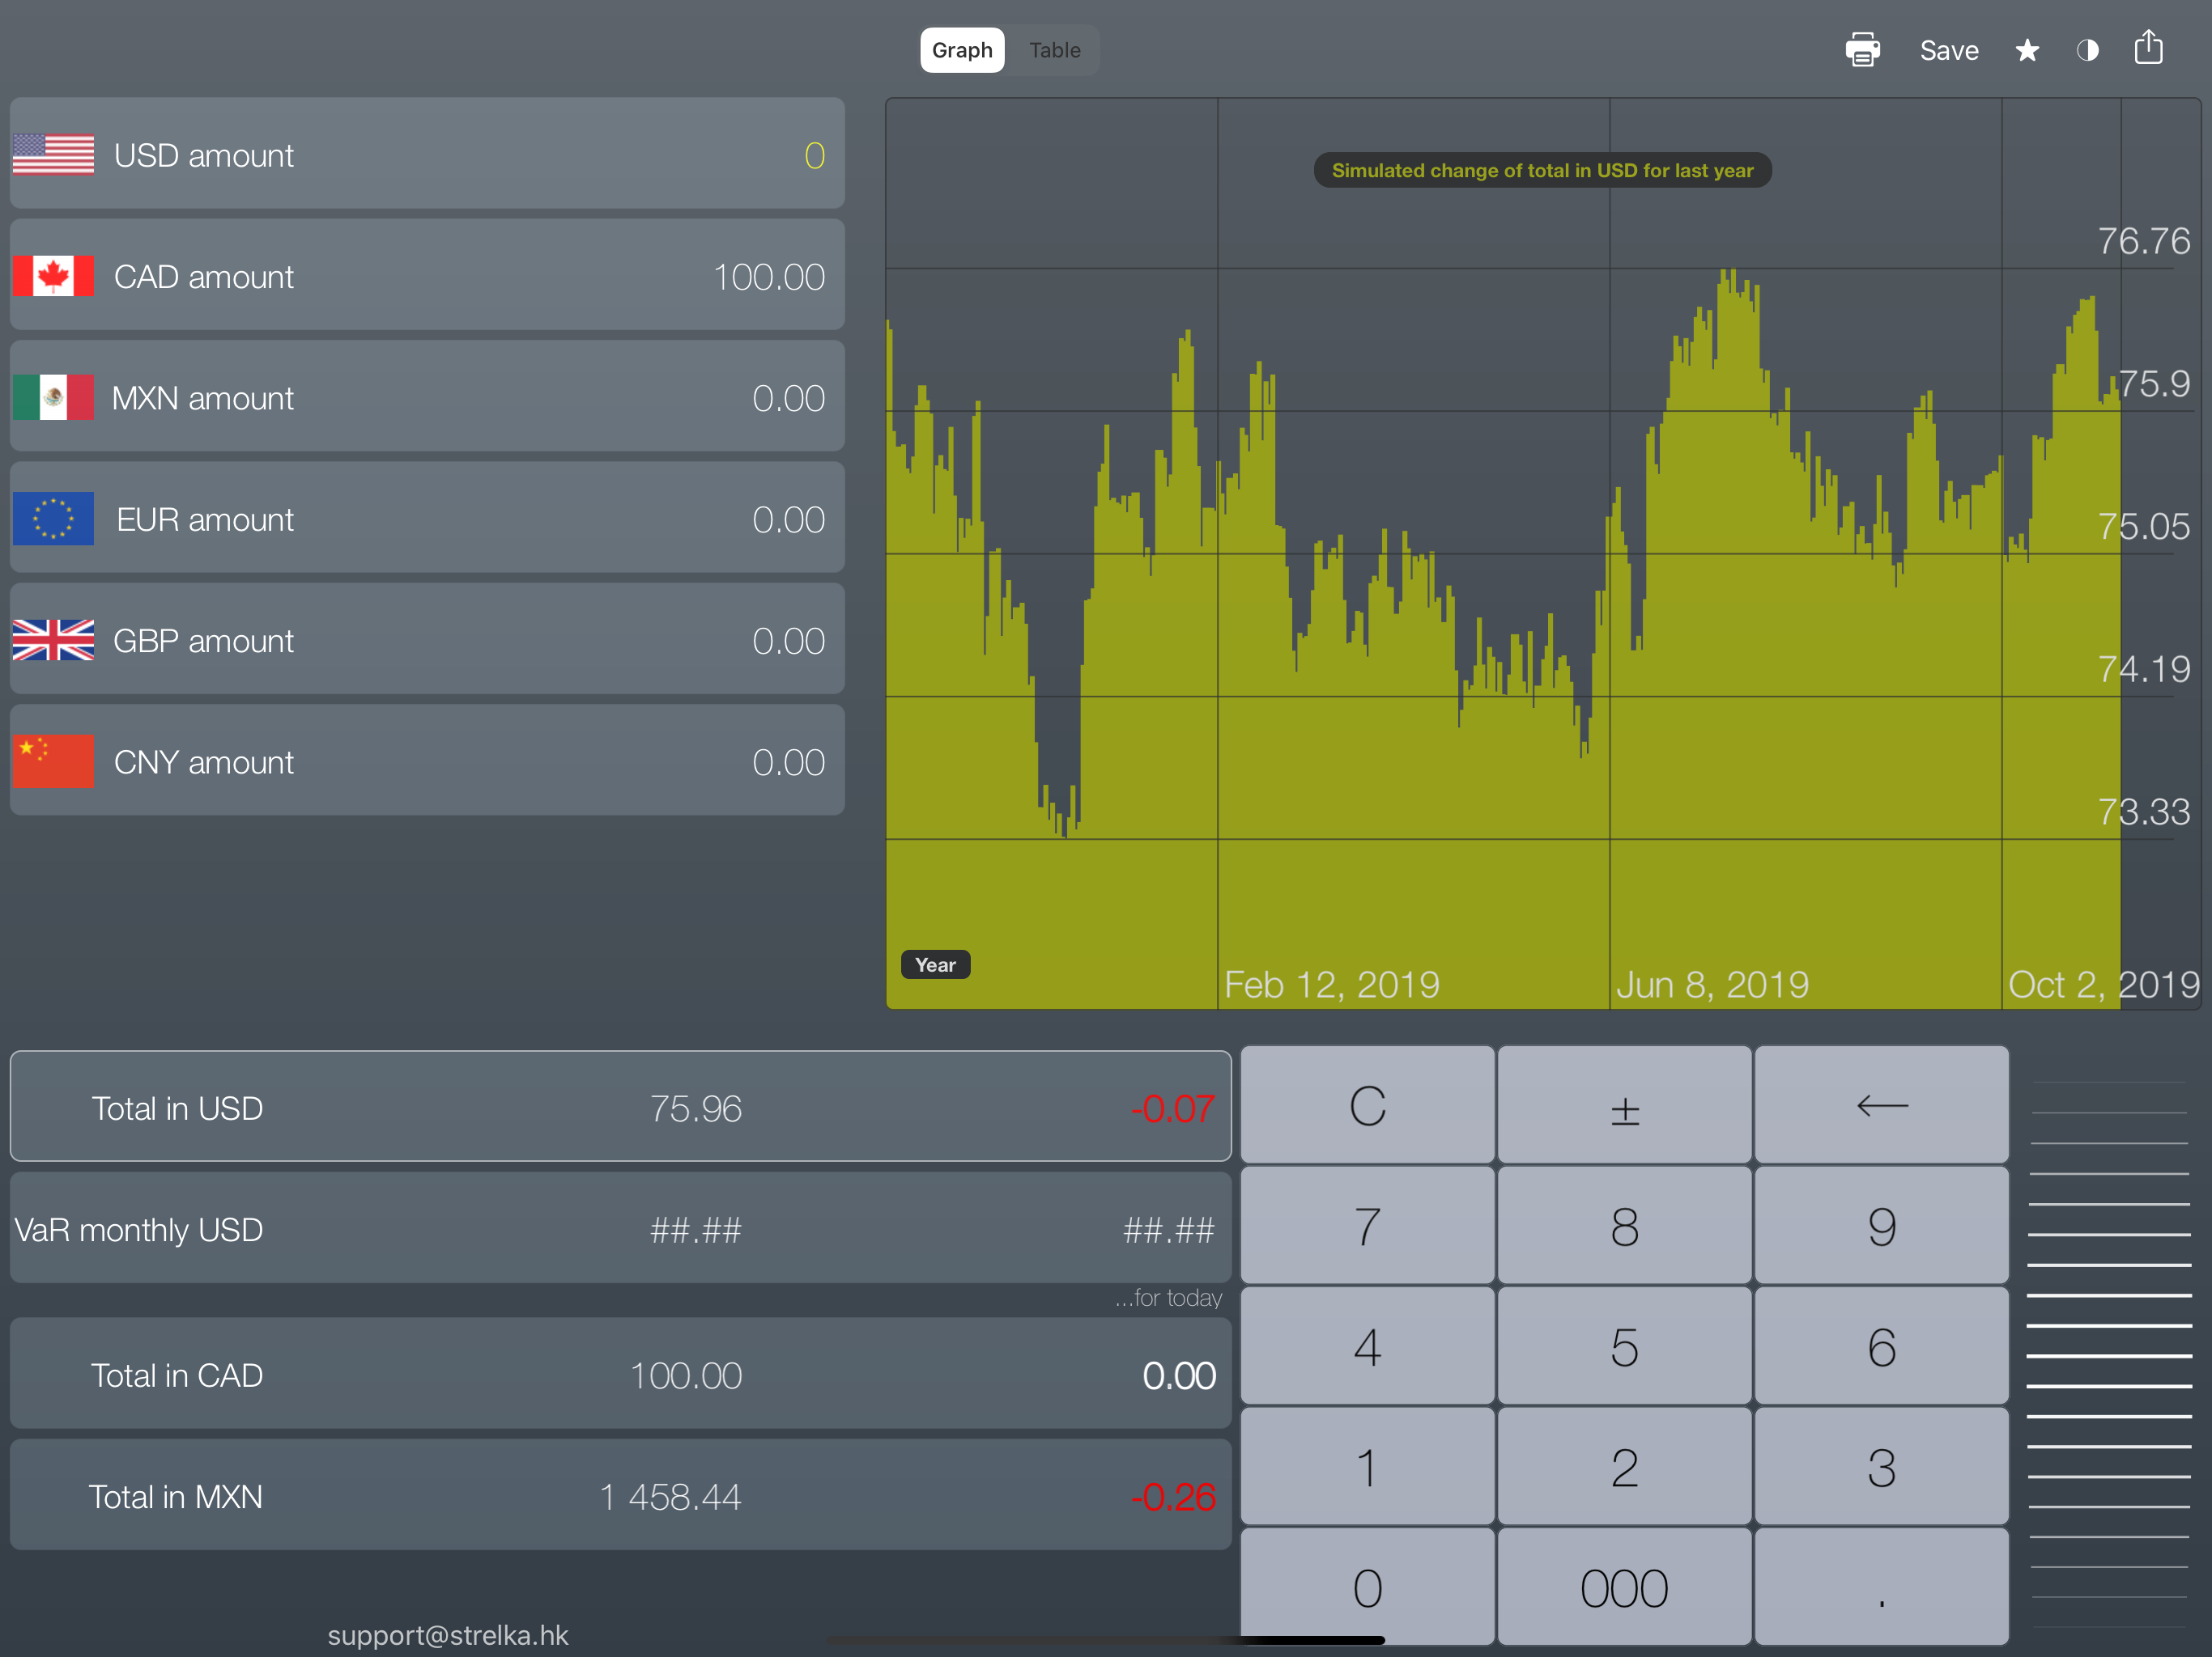
Task: Tap keypad digit 5
Action: coord(1624,1346)
